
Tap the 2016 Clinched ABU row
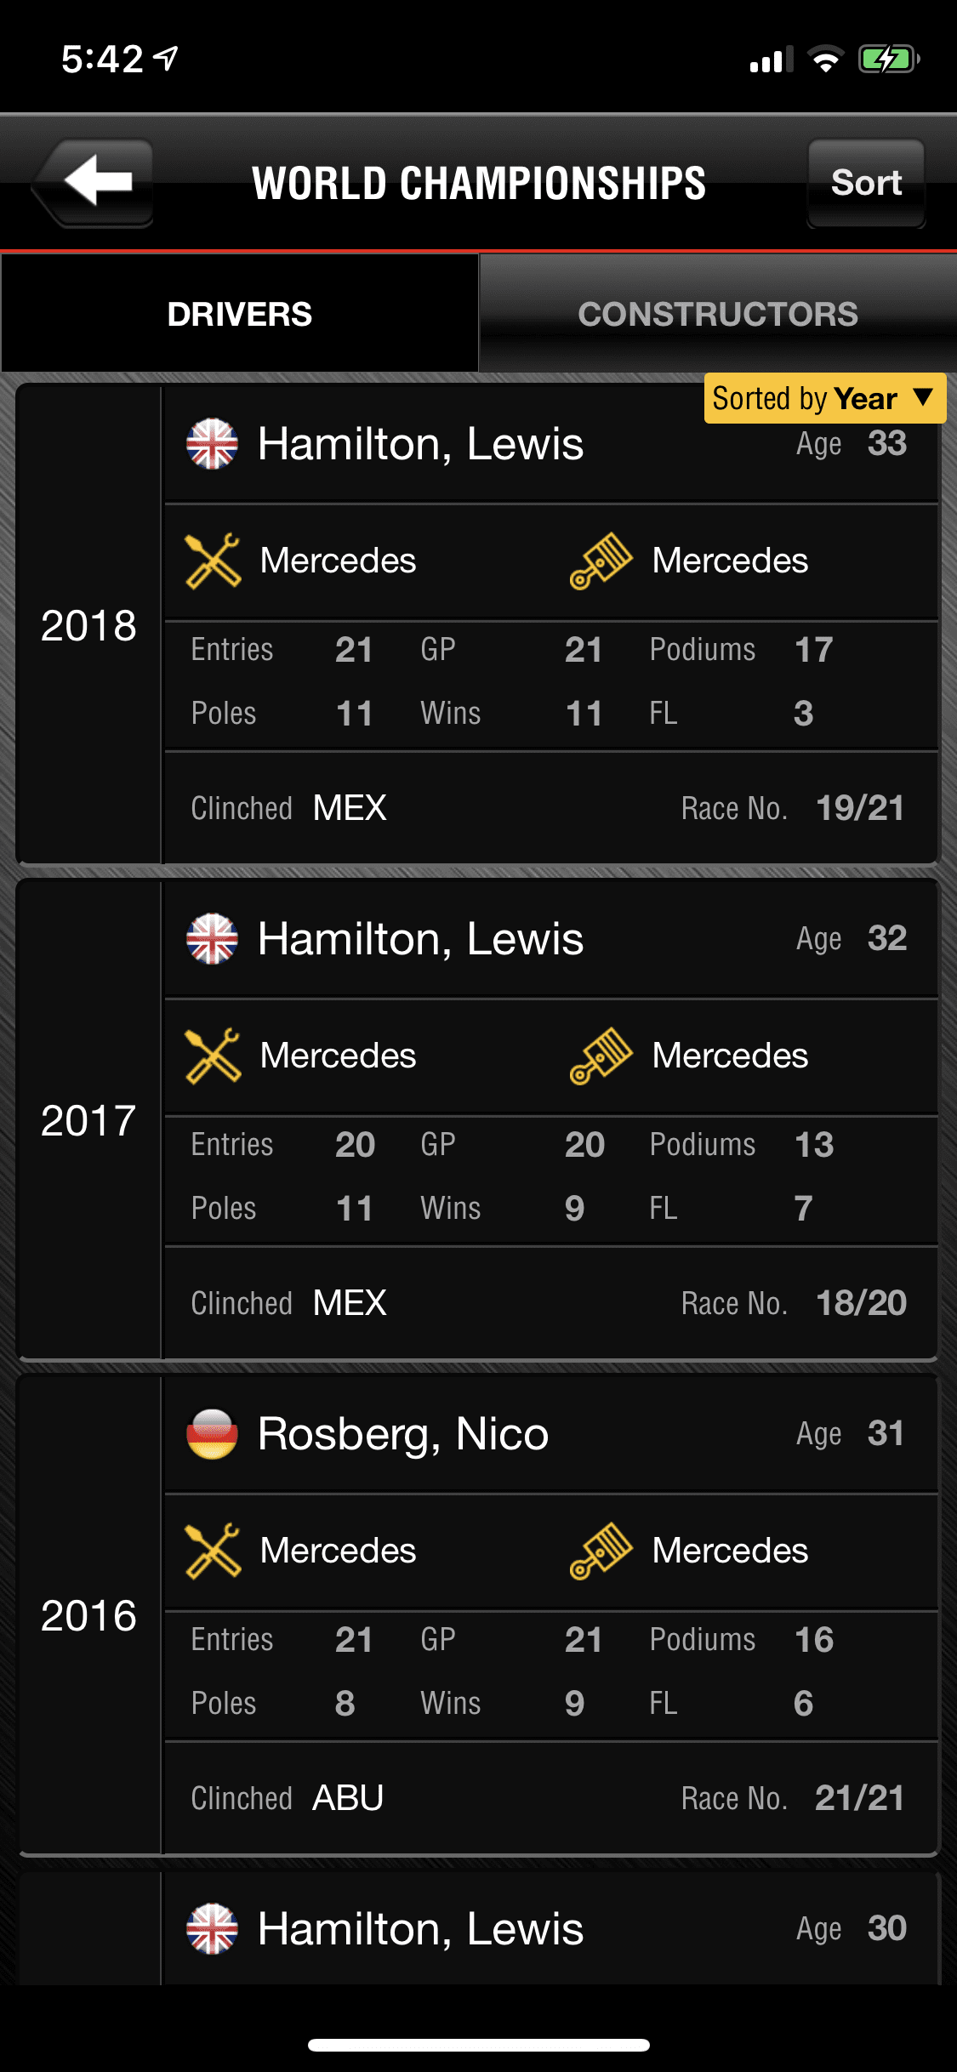551,1798
